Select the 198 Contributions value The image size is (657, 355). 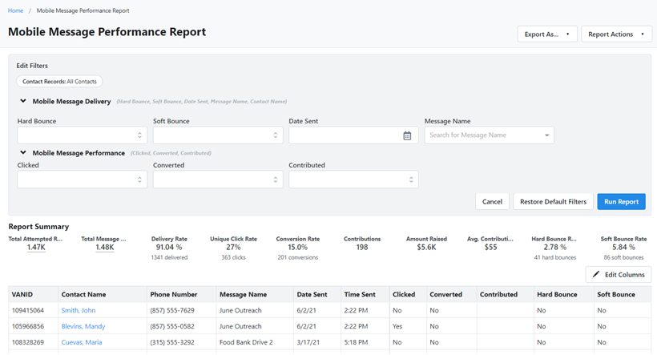(x=362, y=248)
